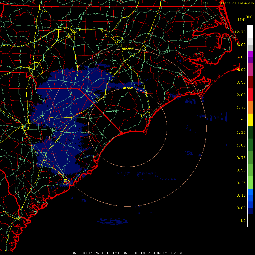
Task: Click the [IN] units label
Action: (242, 20)
